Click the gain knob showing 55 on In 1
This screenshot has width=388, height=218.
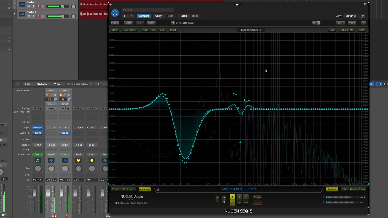pos(55,99)
